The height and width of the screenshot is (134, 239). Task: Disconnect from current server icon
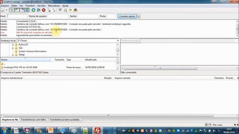[x=49, y=10]
